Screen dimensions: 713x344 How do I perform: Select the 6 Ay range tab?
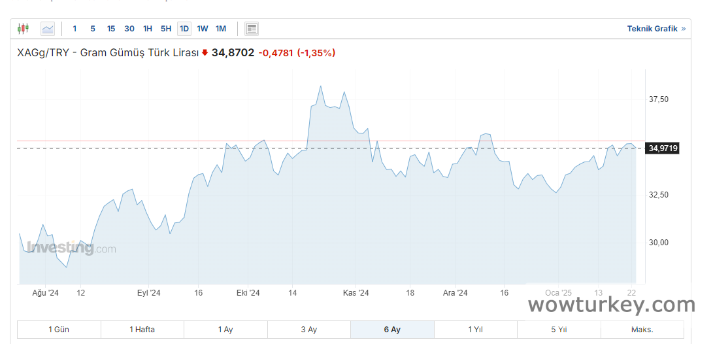[x=392, y=330]
